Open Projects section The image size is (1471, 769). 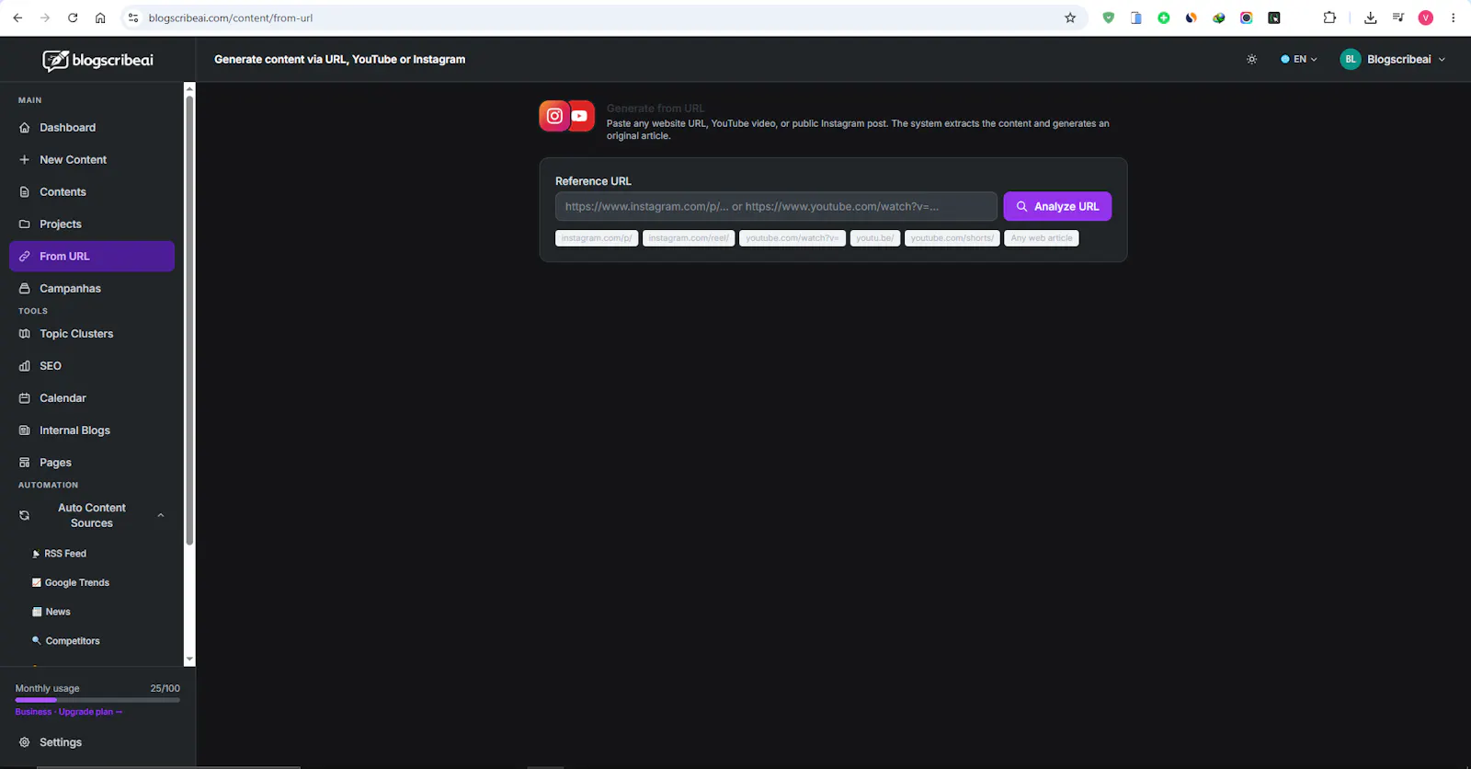(92, 224)
